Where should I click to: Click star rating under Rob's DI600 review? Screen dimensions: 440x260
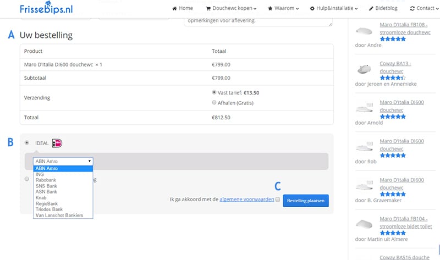(393, 155)
